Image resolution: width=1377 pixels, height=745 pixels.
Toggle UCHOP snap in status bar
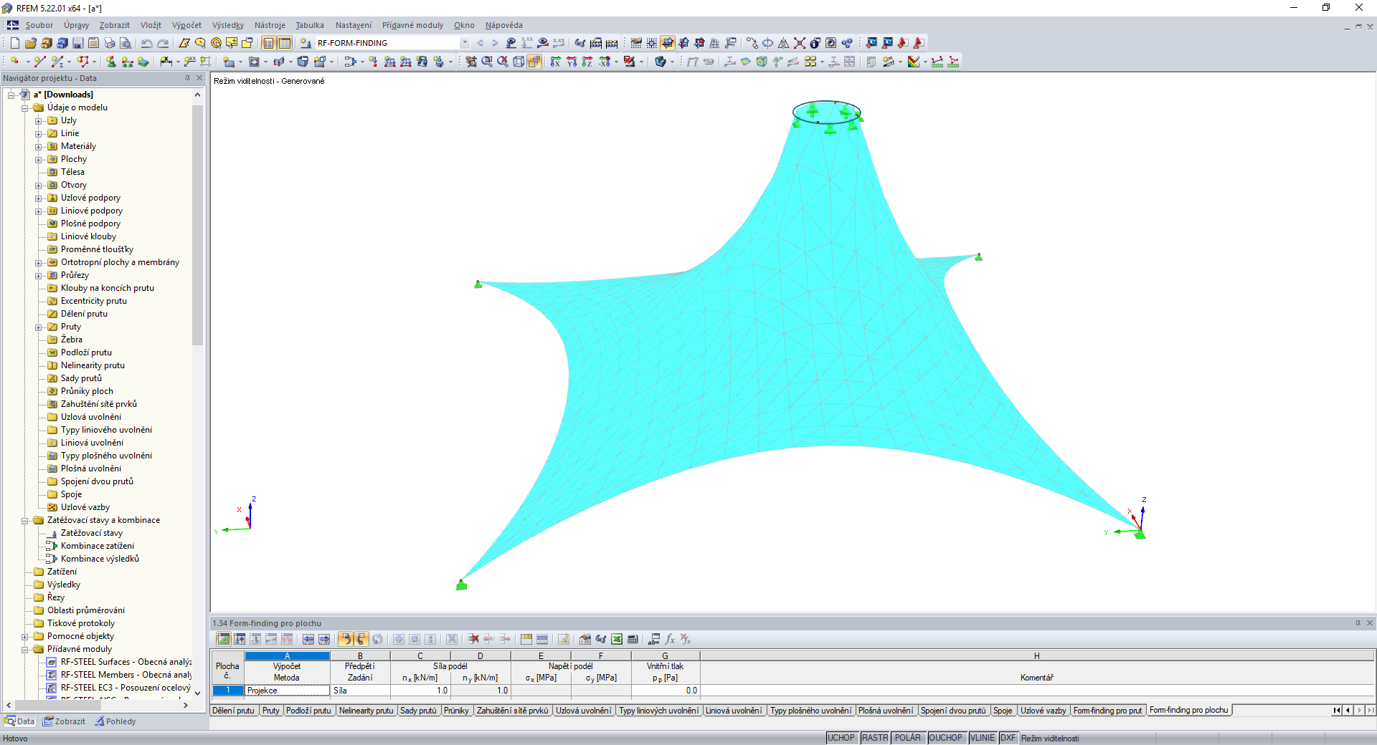(841, 738)
